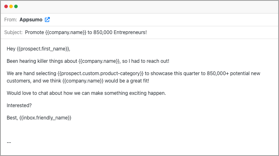Click "850,000 Entrepreneurs!" in the subject line
The width and height of the screenshot is (279, 156).
click(120, 32)
